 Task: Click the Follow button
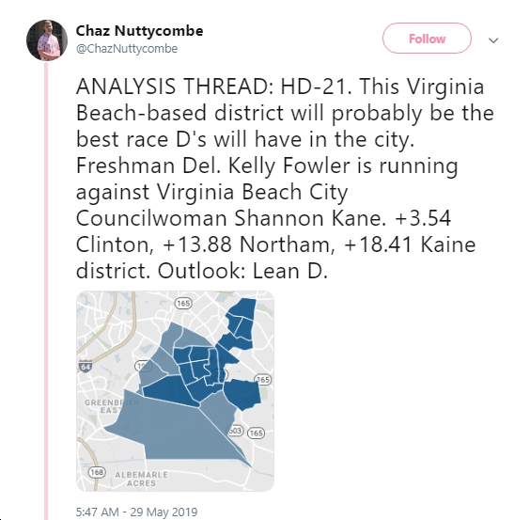(x=427, y=39)
